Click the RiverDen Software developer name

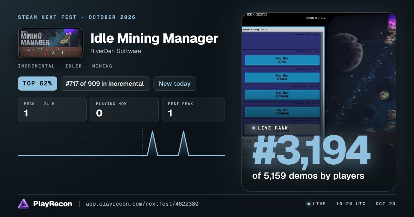(x=116, y=51)
